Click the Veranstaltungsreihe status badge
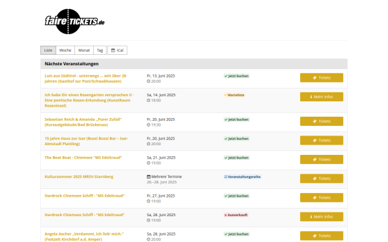388x242 pixels. pos(242,177)
